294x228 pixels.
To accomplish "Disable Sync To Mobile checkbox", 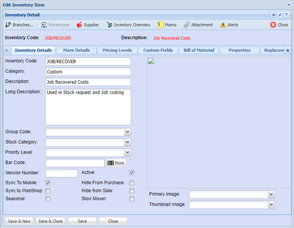I will pos(48,183).
